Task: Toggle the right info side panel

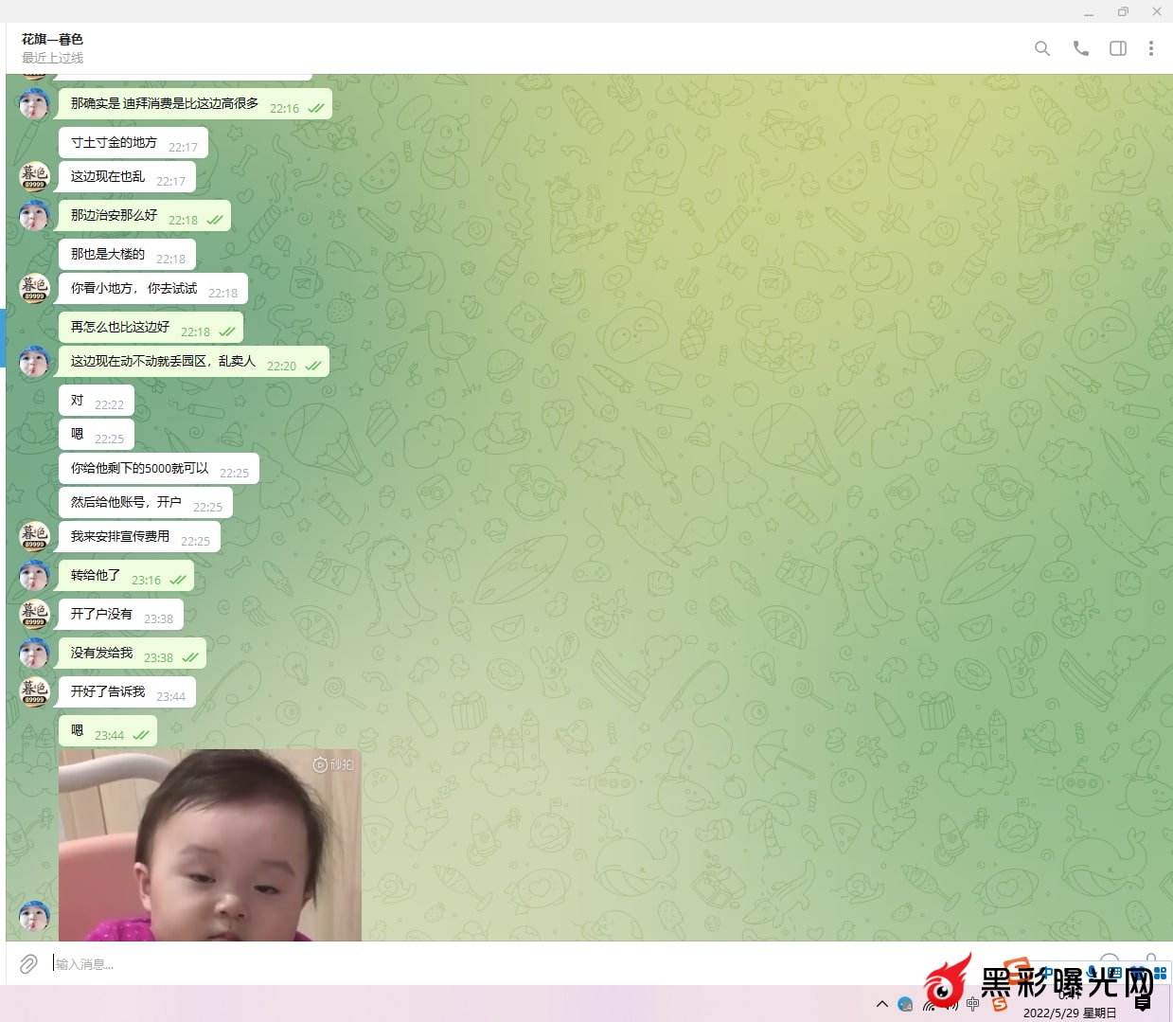Action: click(x=1117, y=48)
